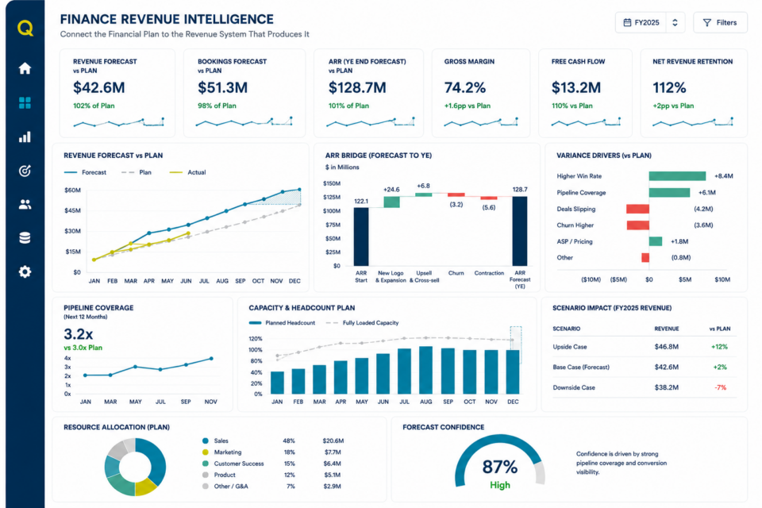Viewport: 762px width, 508px height.
Task: Click the Gross Margin 74.2% value
Action: [x=465, y=87]
